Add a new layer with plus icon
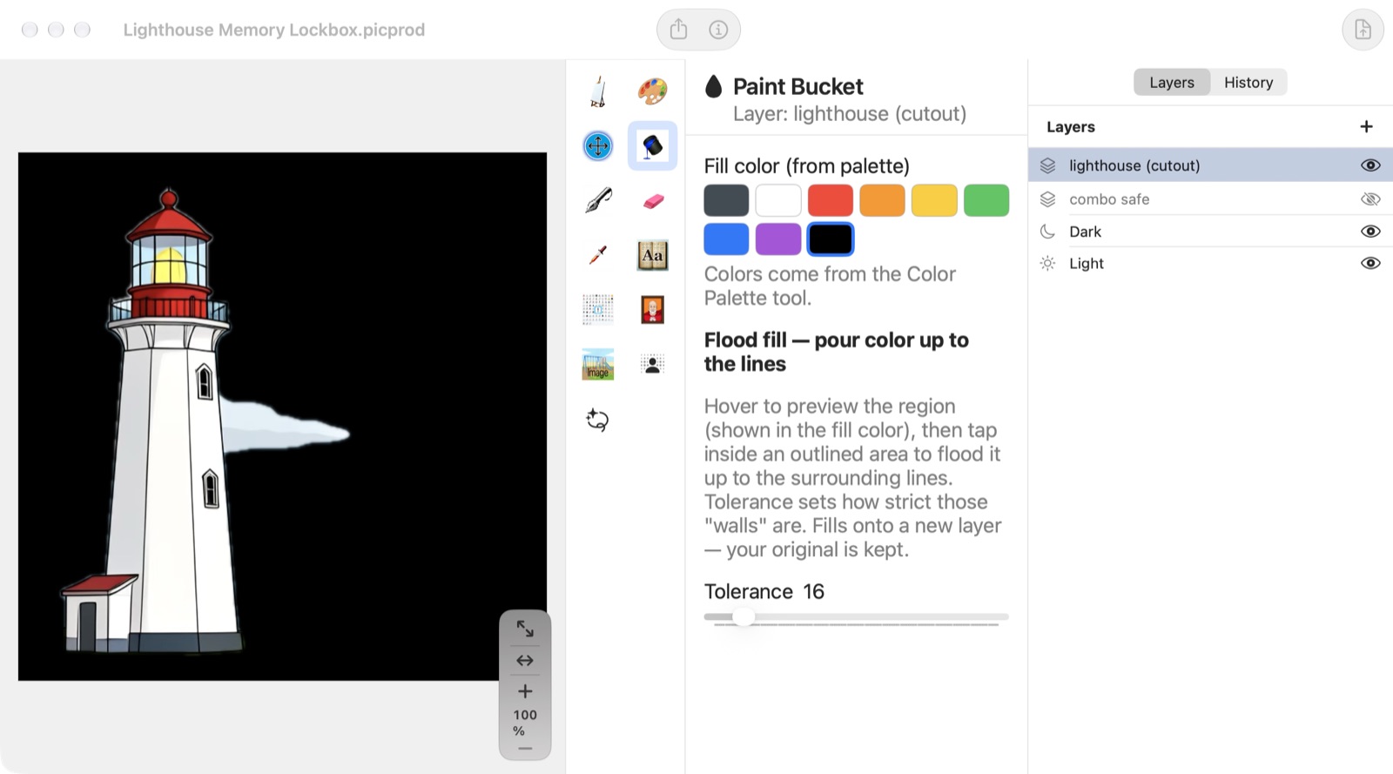Viewport: 1393px width, 774px height. click(1366, 127)
